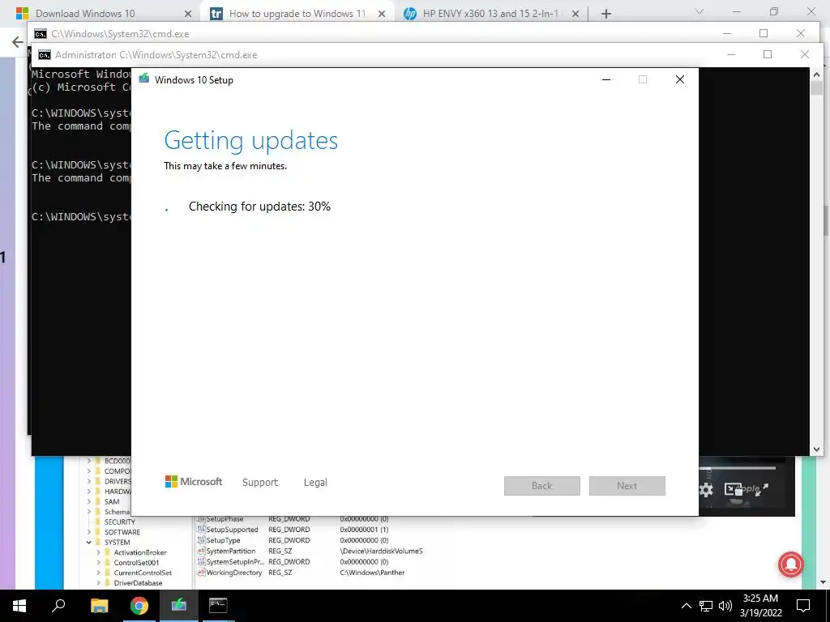830x622 pixels.
Task: Click the Next button in Setup
Action: tap(627, 486)
